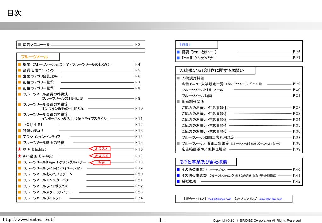Click オススメ label on P.16 row
The image size is (322, 223).
(100, 149)
